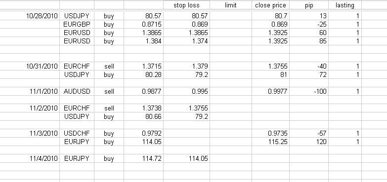Select the 'stop loss' header cell
387x182 pixels.
[x=186, y=5]
